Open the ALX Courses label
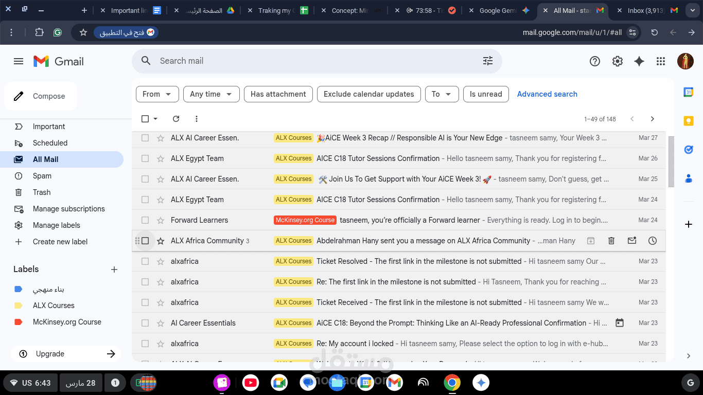This screenshot has width=703, height=395. (x=62, y=306)
